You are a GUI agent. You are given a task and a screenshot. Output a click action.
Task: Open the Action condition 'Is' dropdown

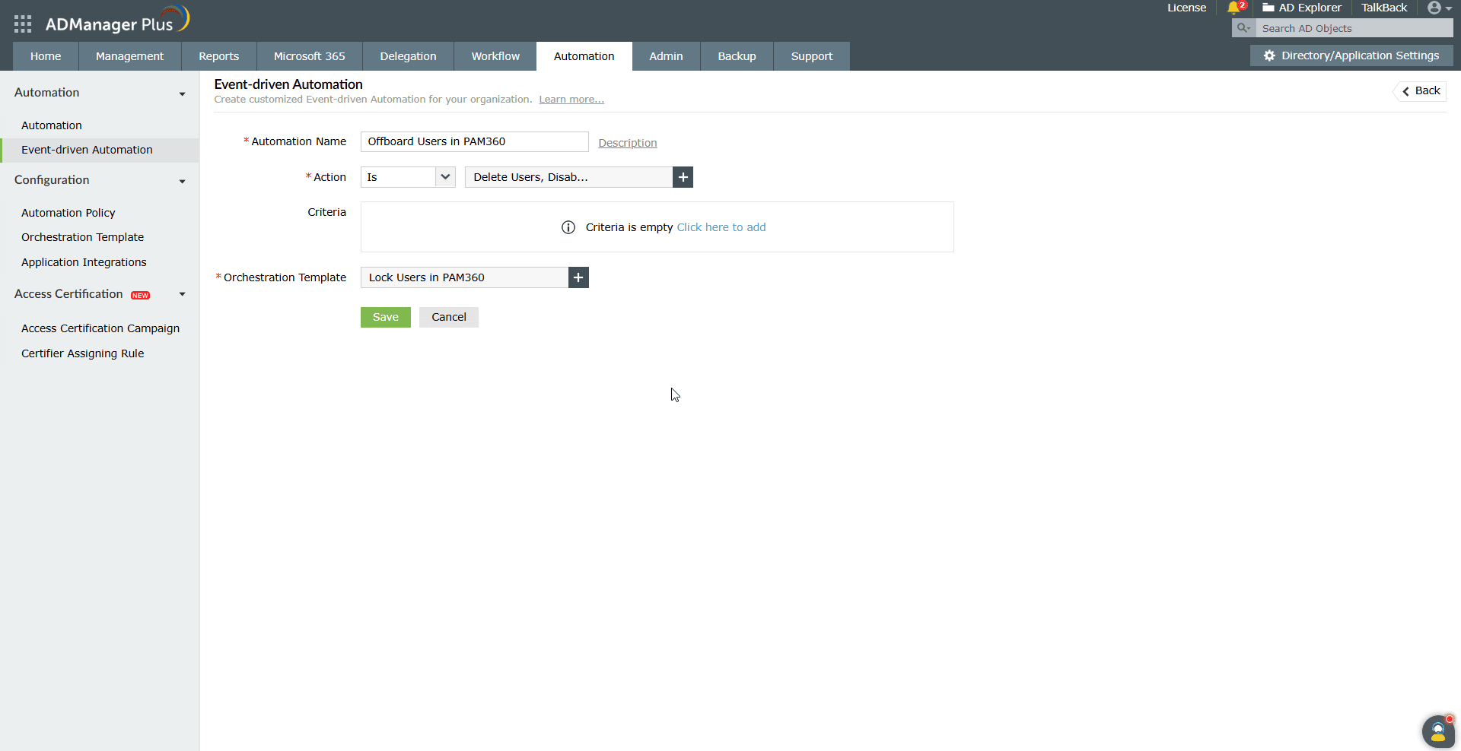[x=408, y=177]
